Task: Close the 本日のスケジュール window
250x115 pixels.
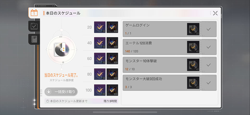Action: pyautogui.click(x=215, y=13)
